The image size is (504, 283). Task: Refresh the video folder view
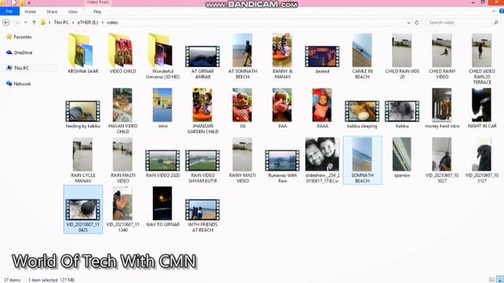pos(417,23)
